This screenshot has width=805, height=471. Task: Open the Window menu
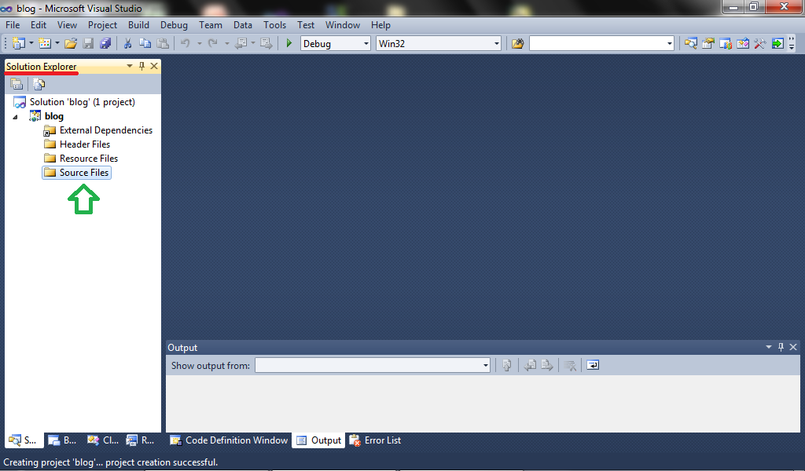[x=343, y=24]
